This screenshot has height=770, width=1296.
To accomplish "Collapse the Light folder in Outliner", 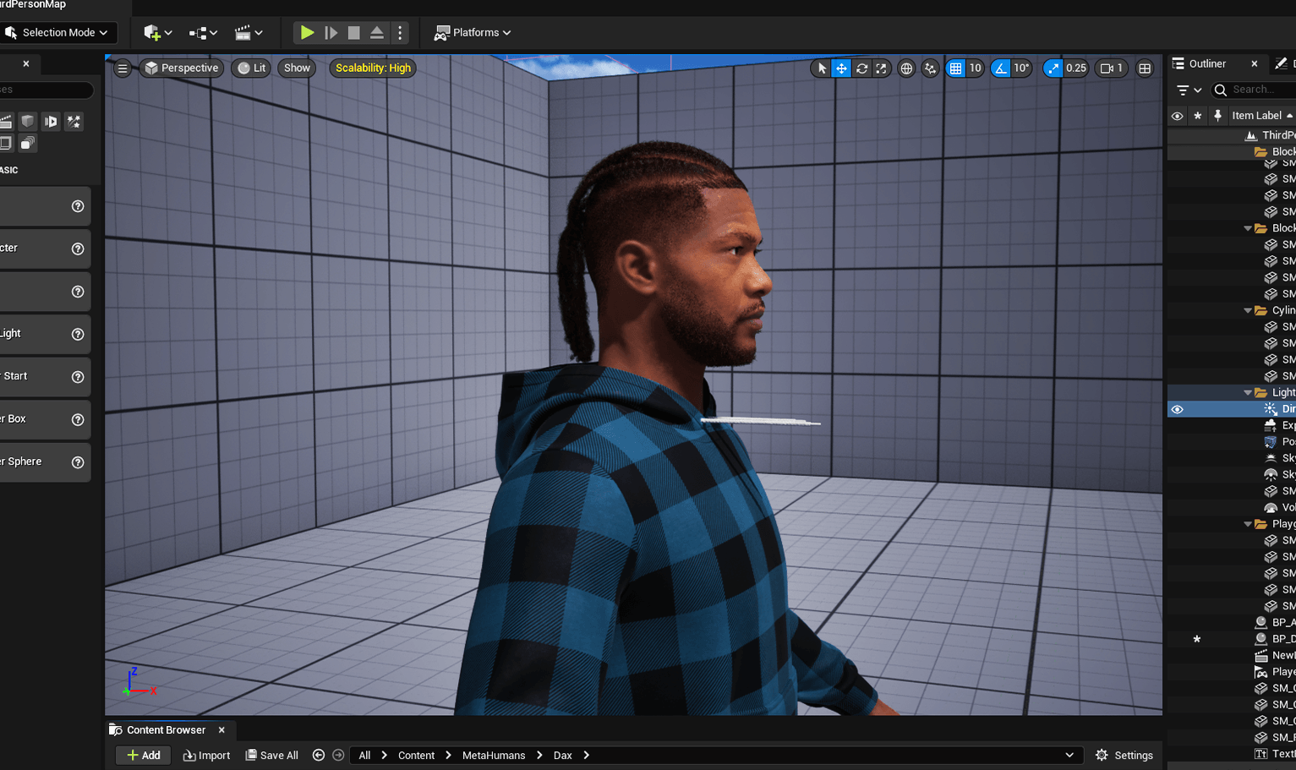I will (x=1248, y=393).
